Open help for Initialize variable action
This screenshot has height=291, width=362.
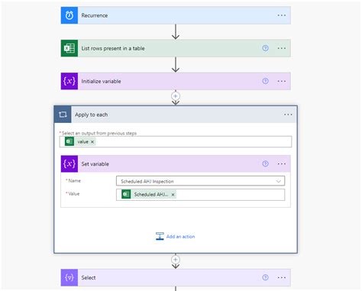point(265,81)
